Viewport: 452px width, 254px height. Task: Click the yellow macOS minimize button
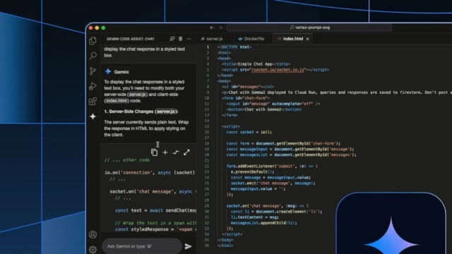pos(97,28)
